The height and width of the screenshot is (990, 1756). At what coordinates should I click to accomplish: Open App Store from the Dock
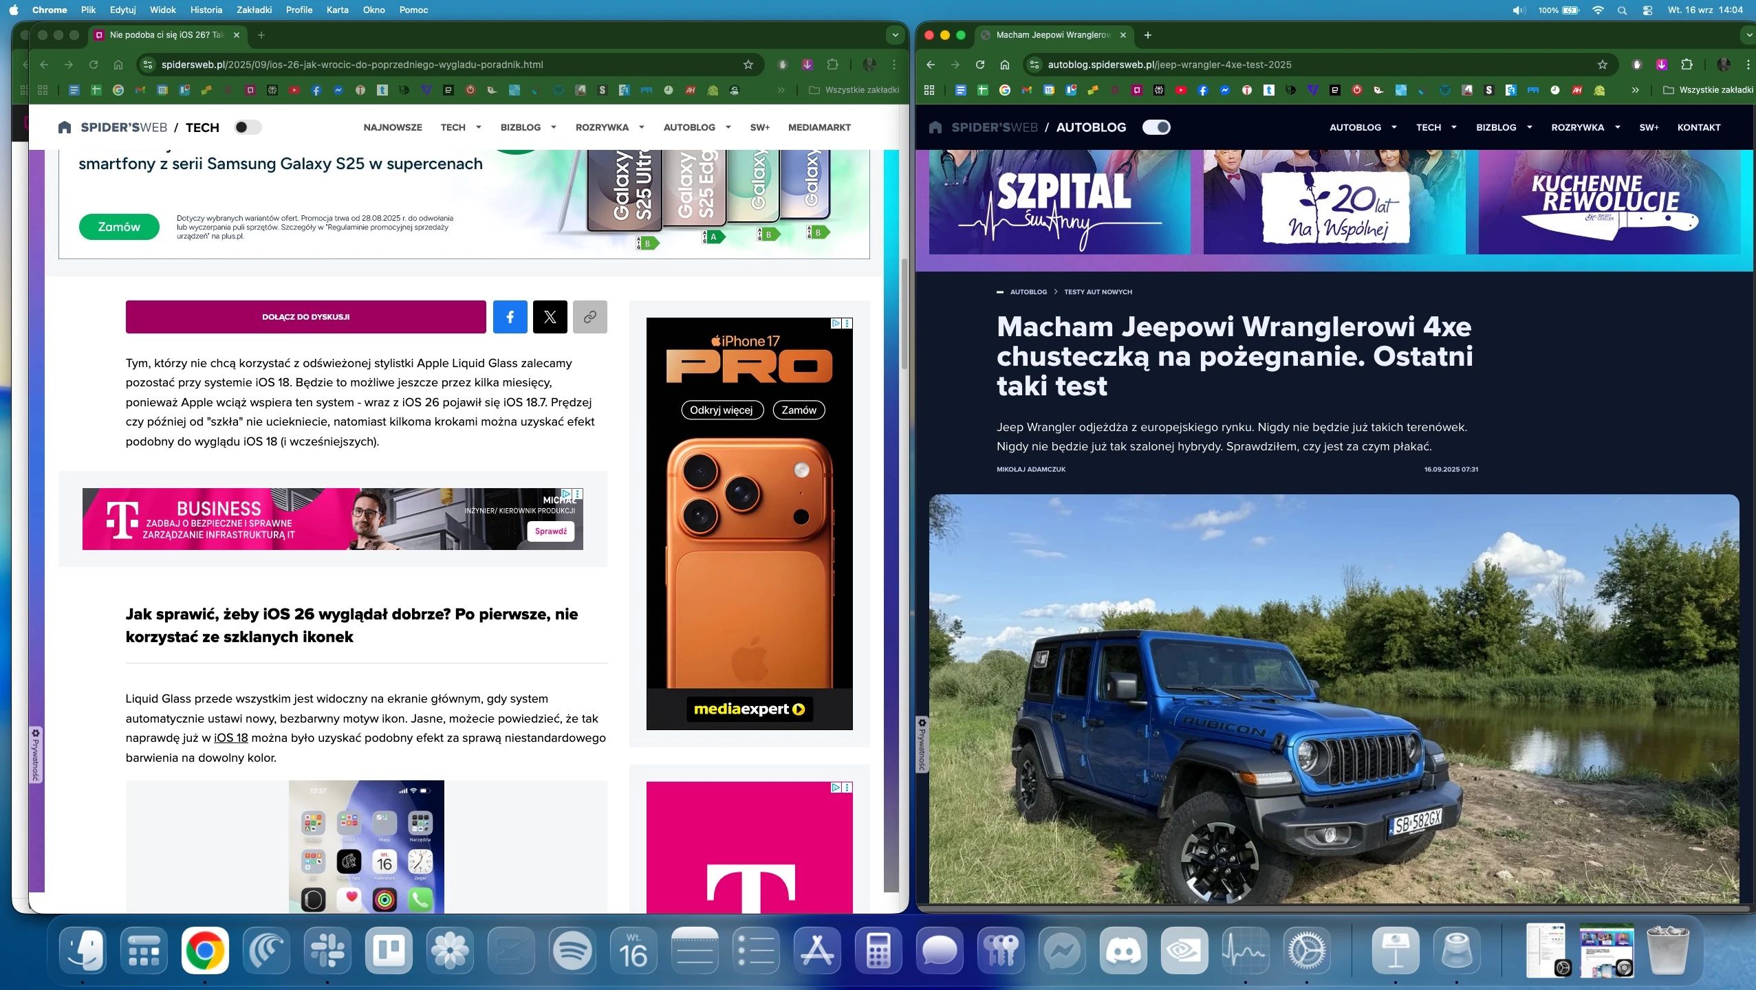[817, 951]
